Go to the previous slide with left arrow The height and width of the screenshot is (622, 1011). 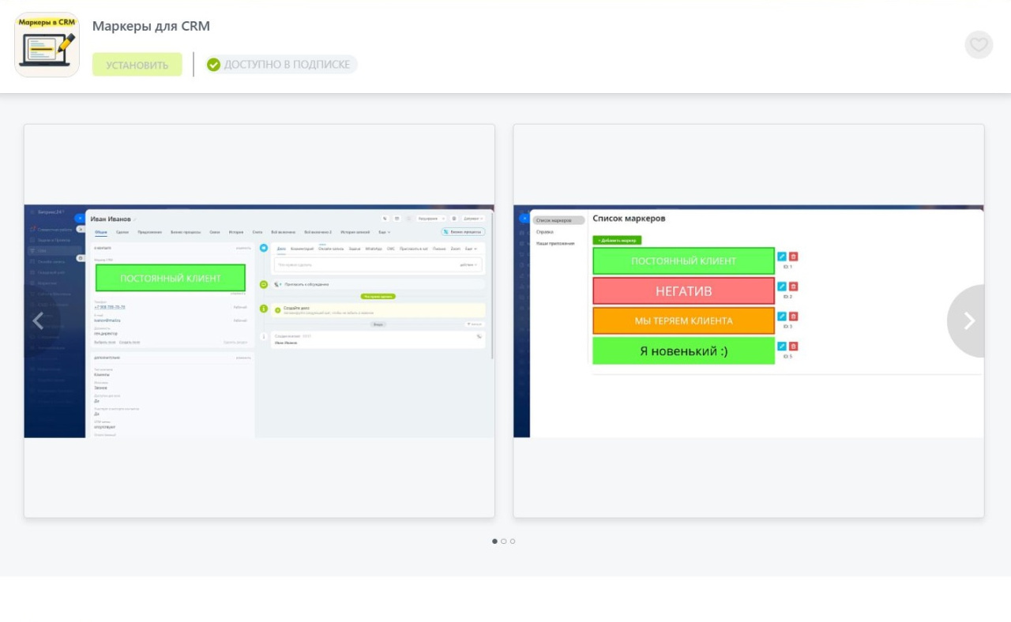[38, 320]
